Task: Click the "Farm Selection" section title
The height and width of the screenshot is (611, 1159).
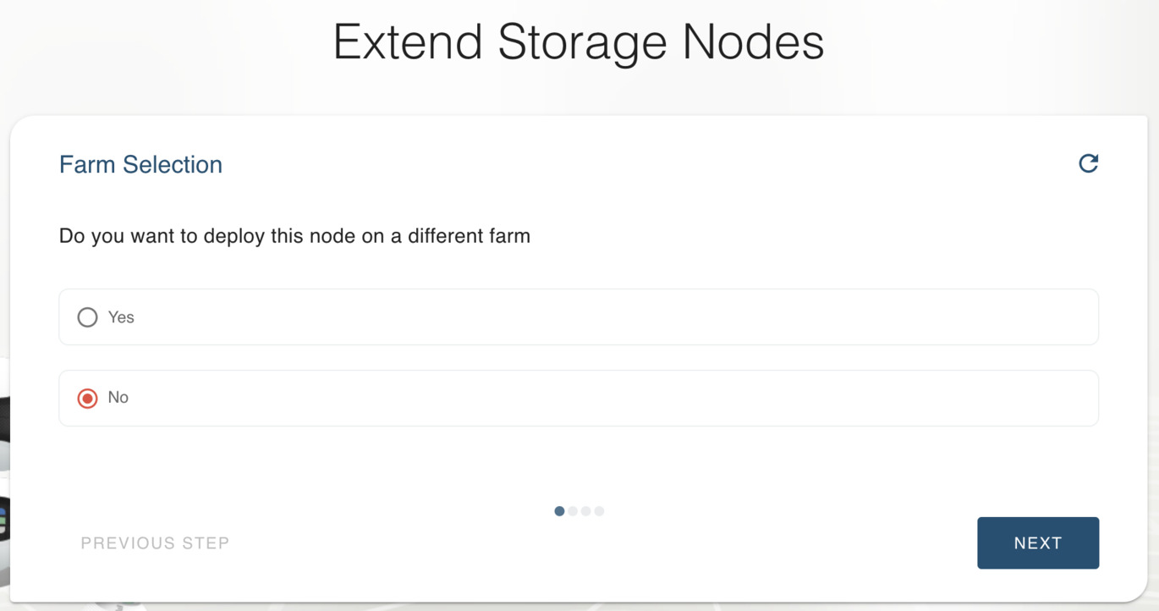Action: pos(140,164)
